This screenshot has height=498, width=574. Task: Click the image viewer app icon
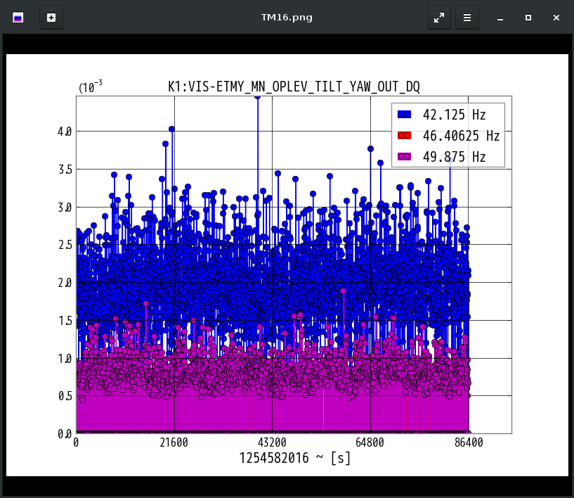point(18,18)
